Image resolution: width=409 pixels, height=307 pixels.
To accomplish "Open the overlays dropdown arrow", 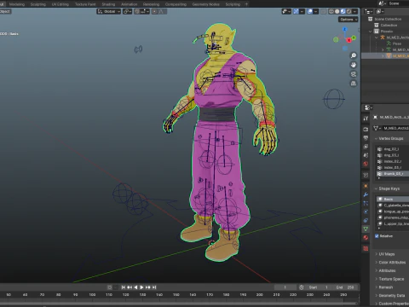I will tap(315, 11).
